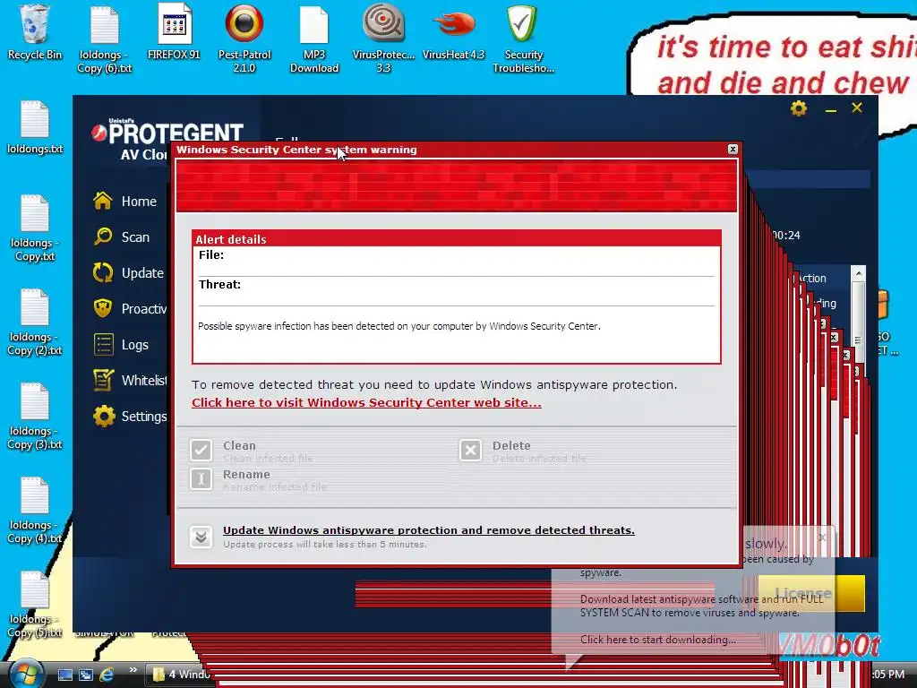Click the Alert details header
This screenshot has height=688, width=917.
point(456,238)
